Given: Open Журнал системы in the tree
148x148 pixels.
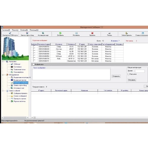Looking at the screenshot, I should coord(20,101).
